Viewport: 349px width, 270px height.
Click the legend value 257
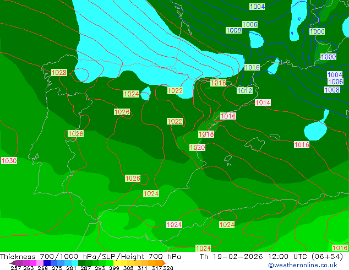click(15, 268)
